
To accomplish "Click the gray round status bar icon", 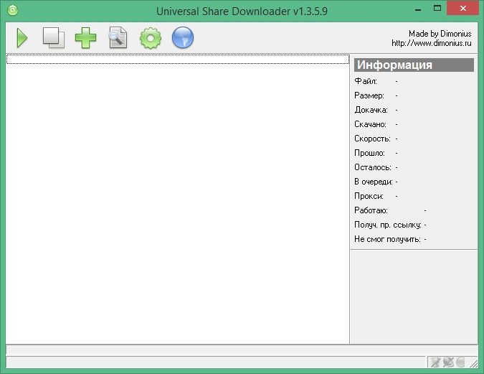I will pyautogui.click(x=460, y=362).
